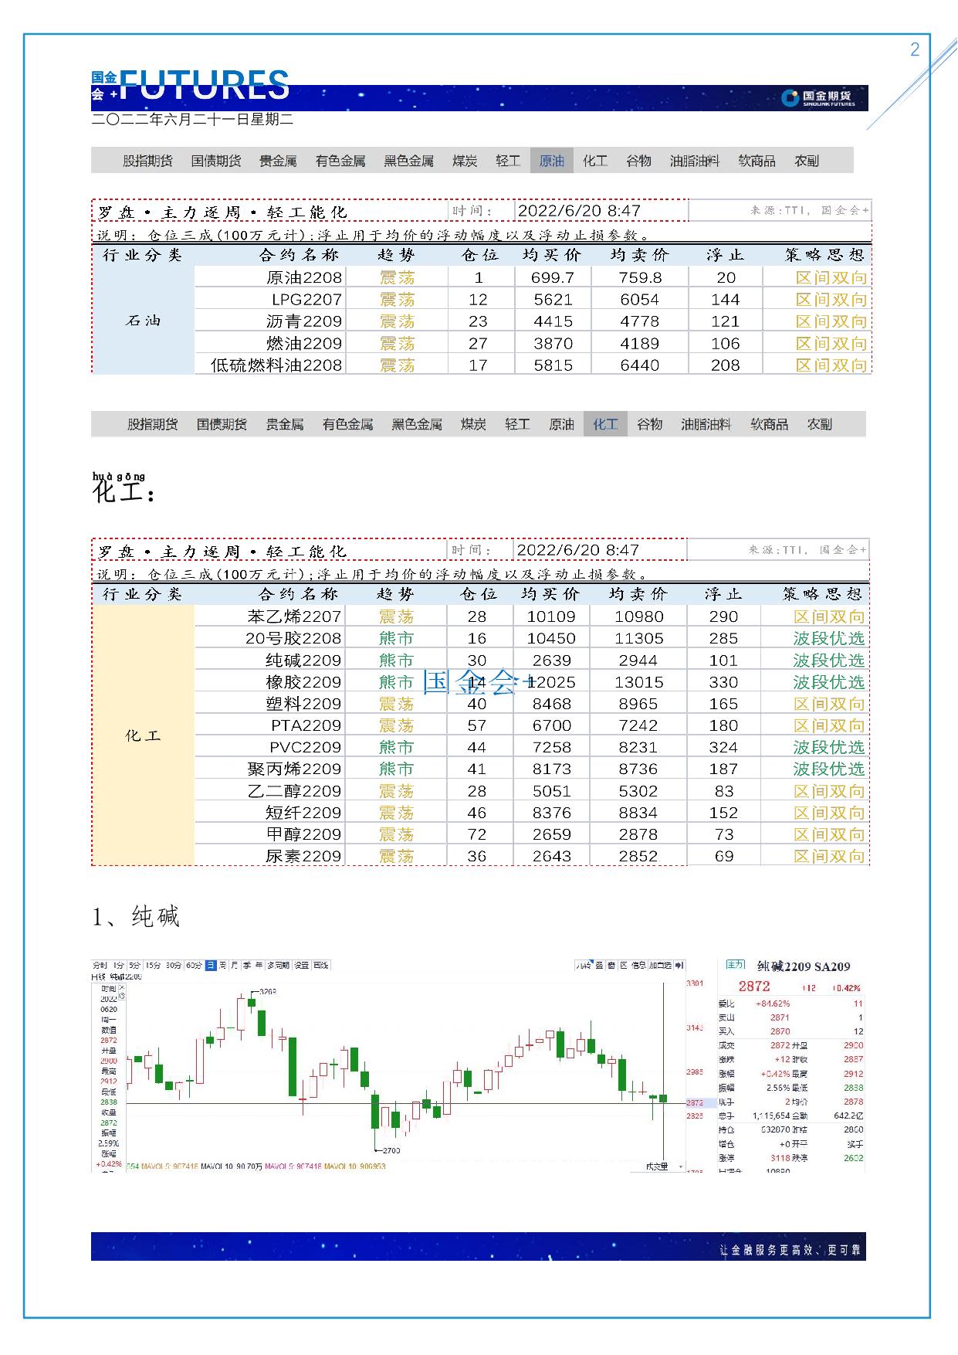Switch chart to 月 monthly period
The image size is (958, 1355).
pos(235,966)
